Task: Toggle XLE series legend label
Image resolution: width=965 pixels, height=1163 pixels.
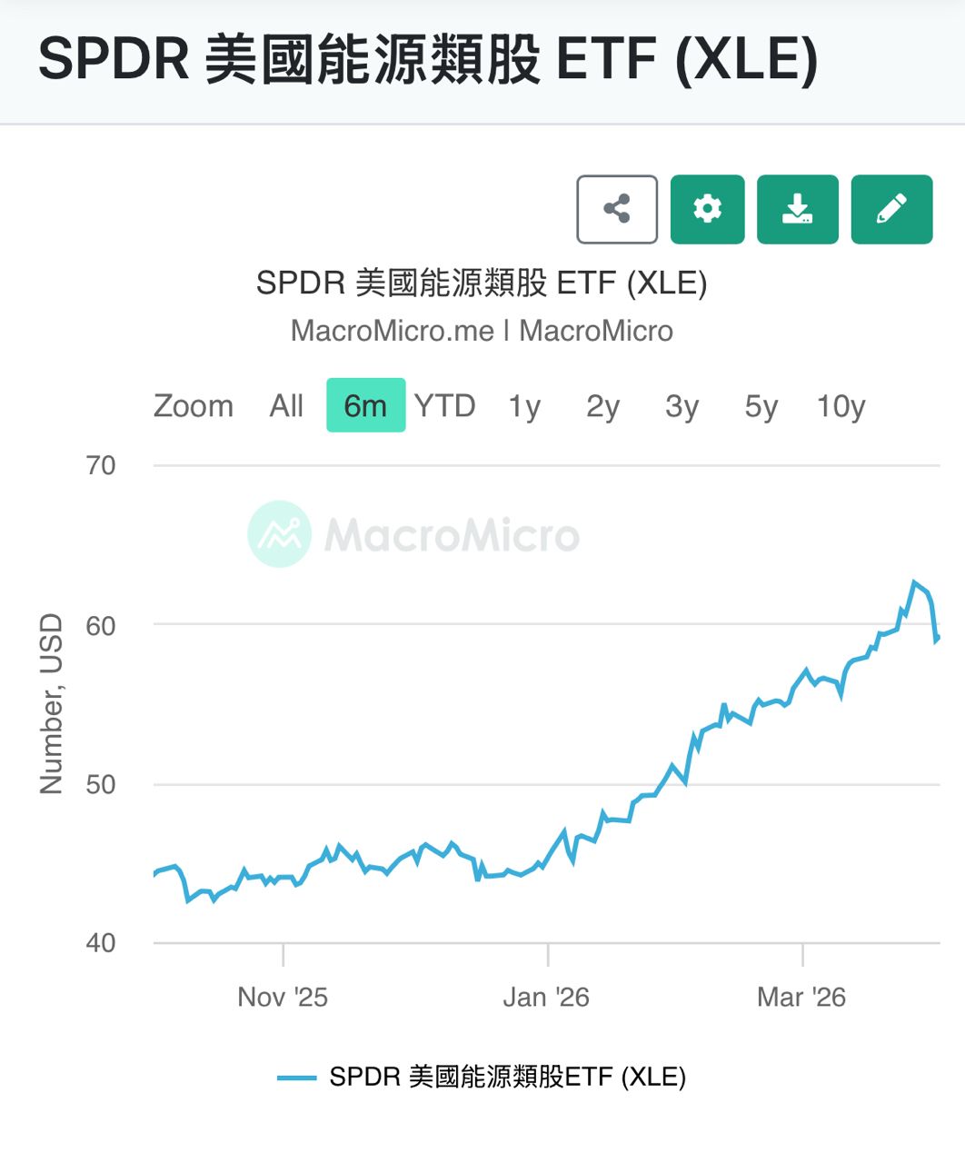Action: (507, 1077)
